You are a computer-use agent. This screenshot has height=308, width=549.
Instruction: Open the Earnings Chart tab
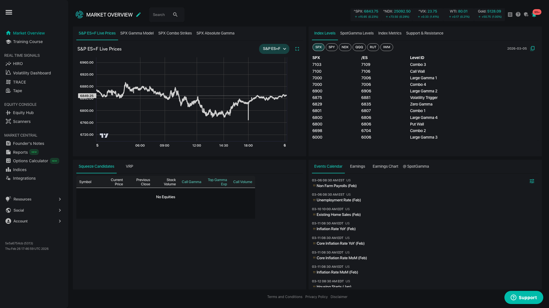click(385, 167)
